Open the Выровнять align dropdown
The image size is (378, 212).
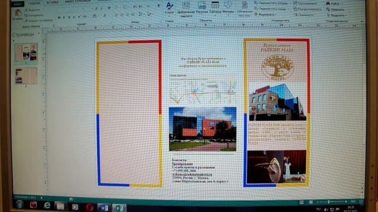(x=265, y=14)
